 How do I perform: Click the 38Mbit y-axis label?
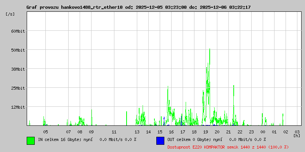point(18,69)
